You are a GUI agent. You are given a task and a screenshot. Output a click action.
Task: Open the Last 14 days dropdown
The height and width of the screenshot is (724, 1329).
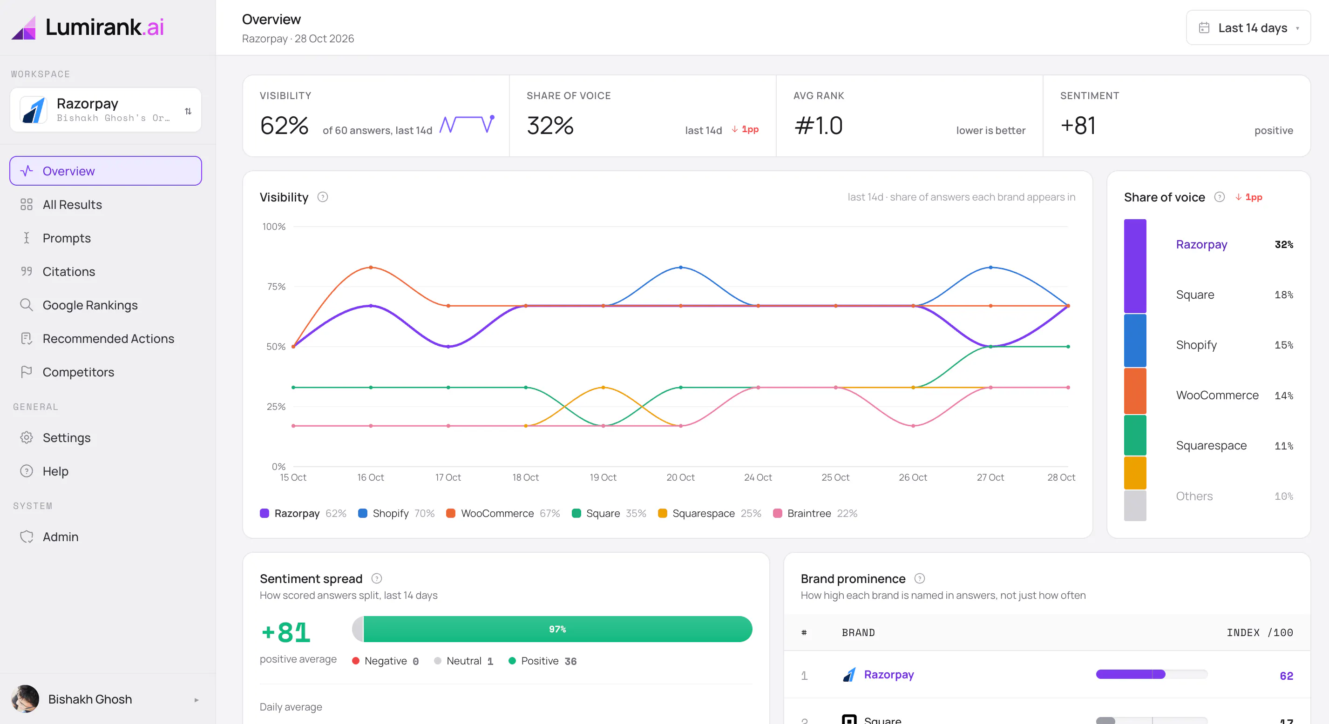[1248, 28]
